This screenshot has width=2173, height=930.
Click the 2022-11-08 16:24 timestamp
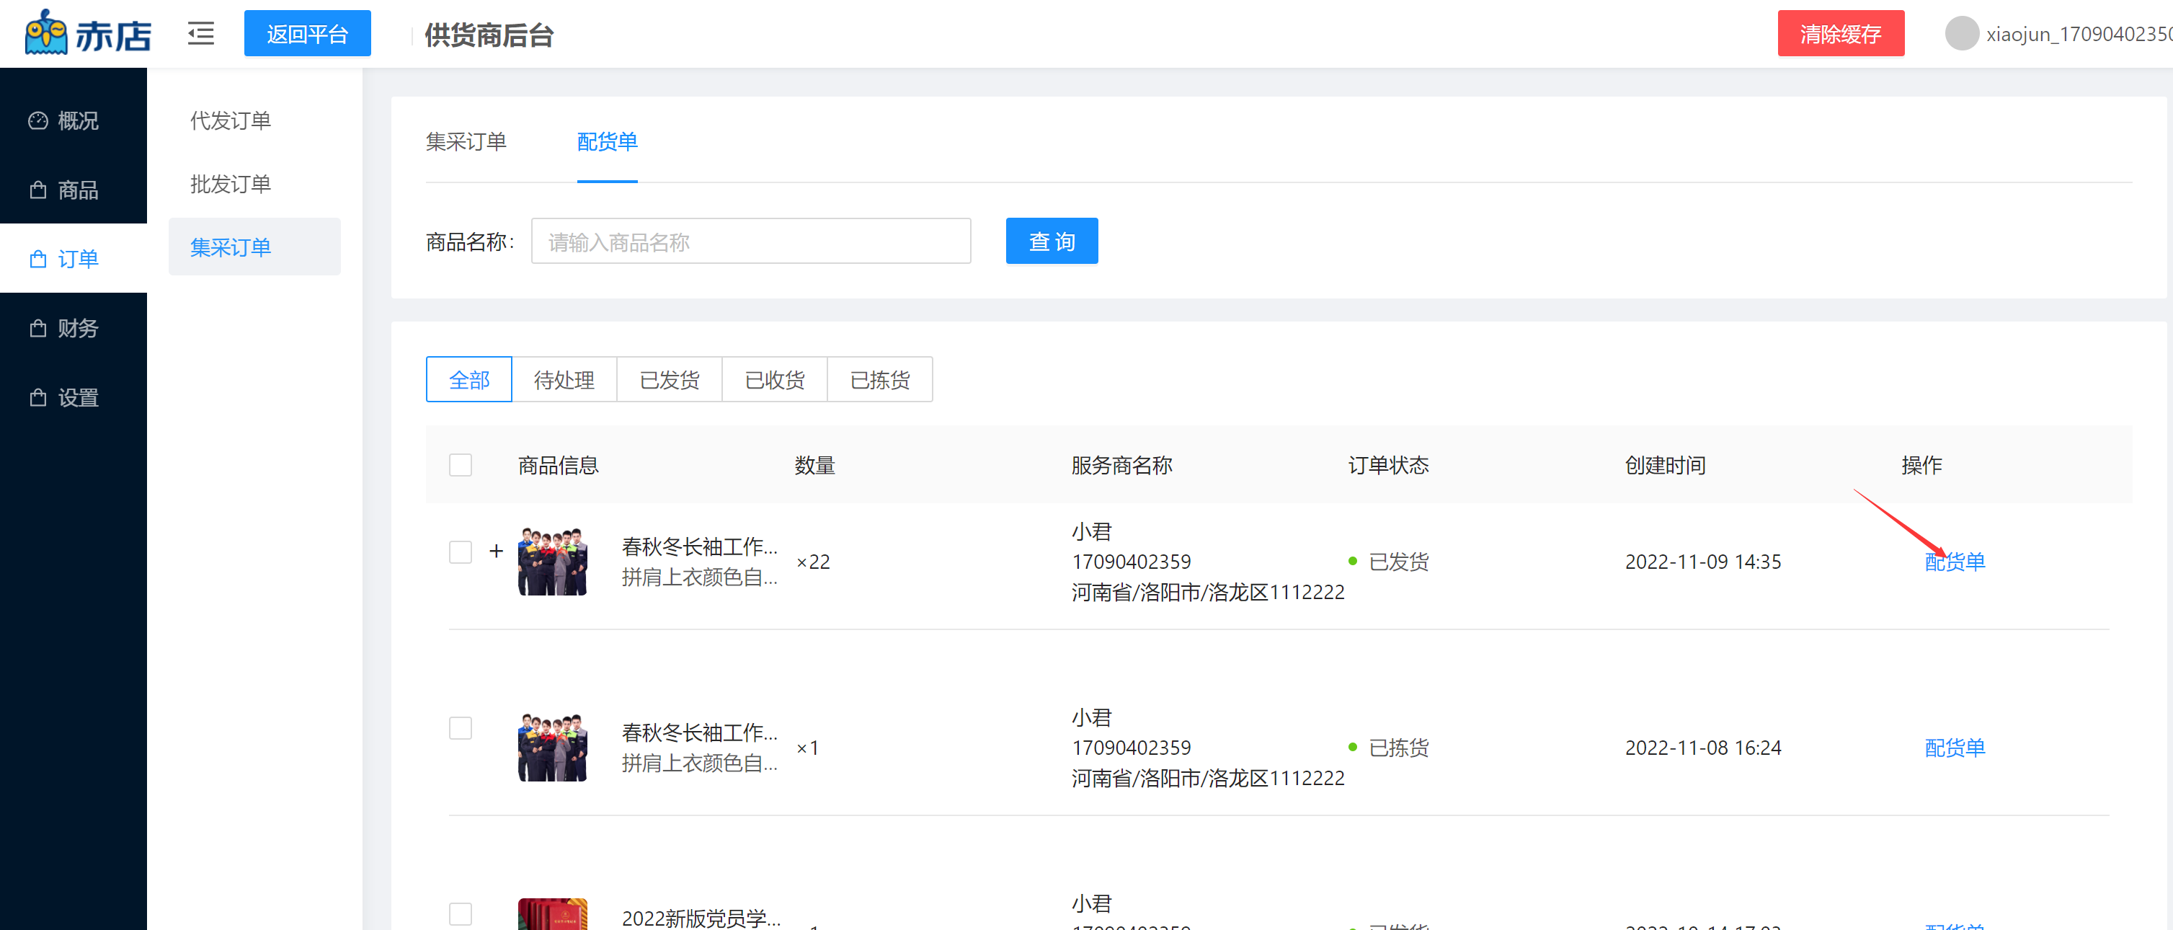1702,748
